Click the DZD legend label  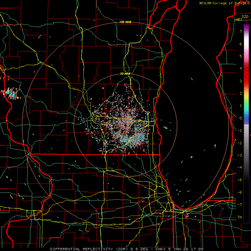pos(245,17)
